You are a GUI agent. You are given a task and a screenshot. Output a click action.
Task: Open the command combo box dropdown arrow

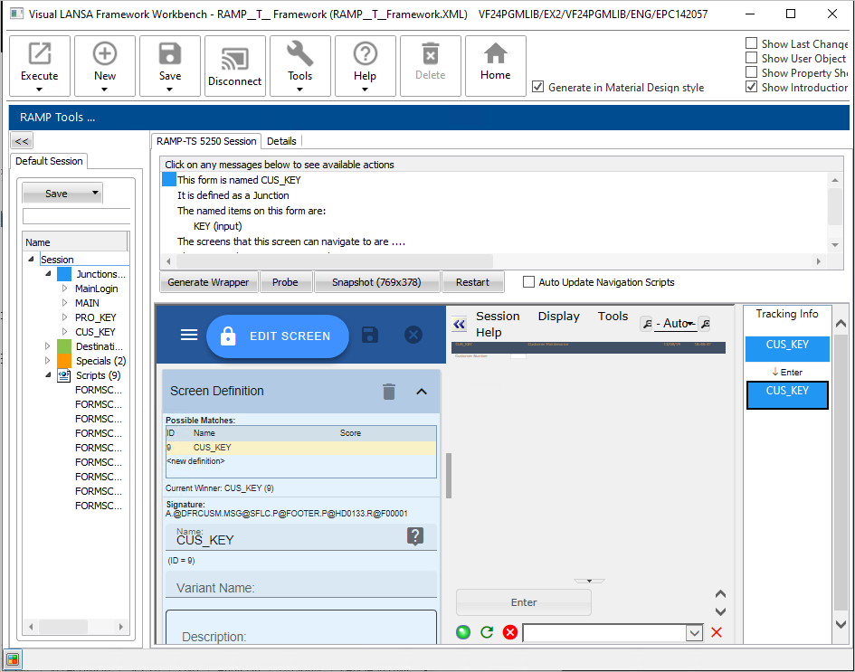(x=694, y=633)
